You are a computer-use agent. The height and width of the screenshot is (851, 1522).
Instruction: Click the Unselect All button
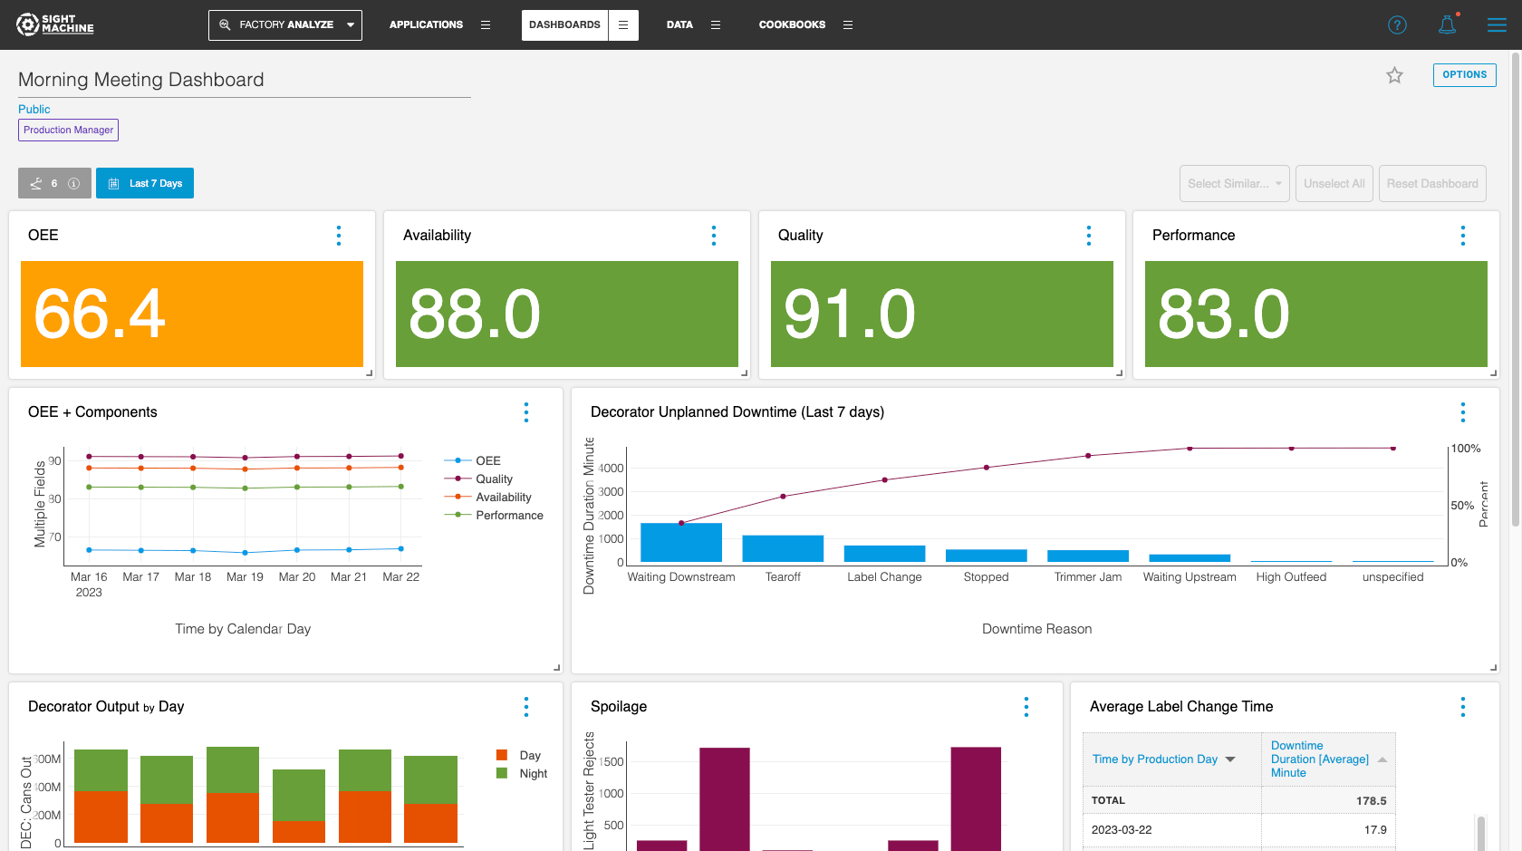(1334, 183)
